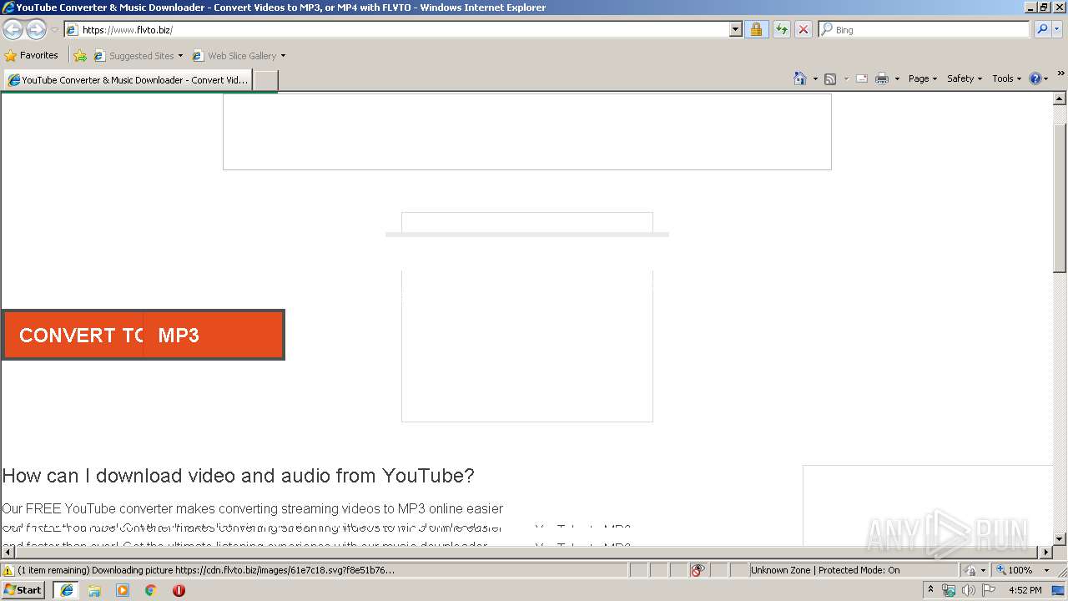Open the Web Slice Gallery link
Image resolution: width=1068 pixels, height=601 pixels.
(x=239, y=56)
